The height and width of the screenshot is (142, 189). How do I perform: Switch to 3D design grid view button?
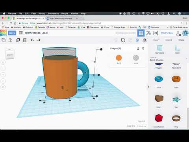tap(141, 33)
